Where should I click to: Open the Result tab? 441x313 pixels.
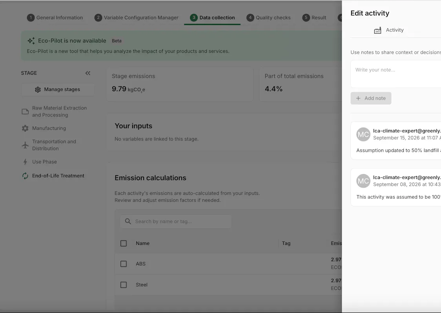314,18
